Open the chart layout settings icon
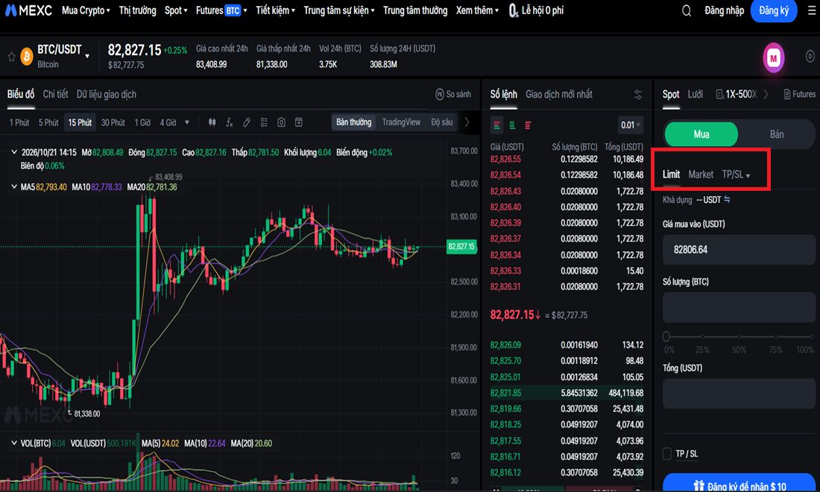Screen dimensions: 820x492 tap(264, 122)
